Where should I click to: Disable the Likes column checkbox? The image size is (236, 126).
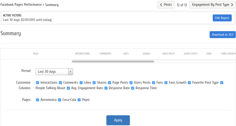click(x=81, y=83)
